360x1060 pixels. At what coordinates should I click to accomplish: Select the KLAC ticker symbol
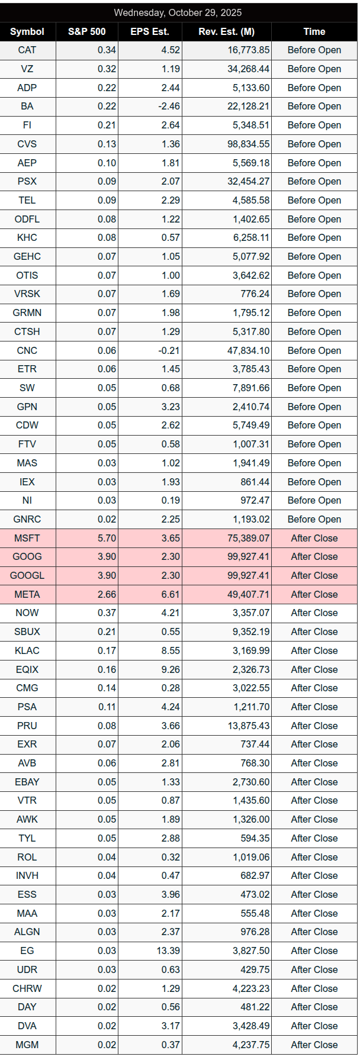point(27,650)
